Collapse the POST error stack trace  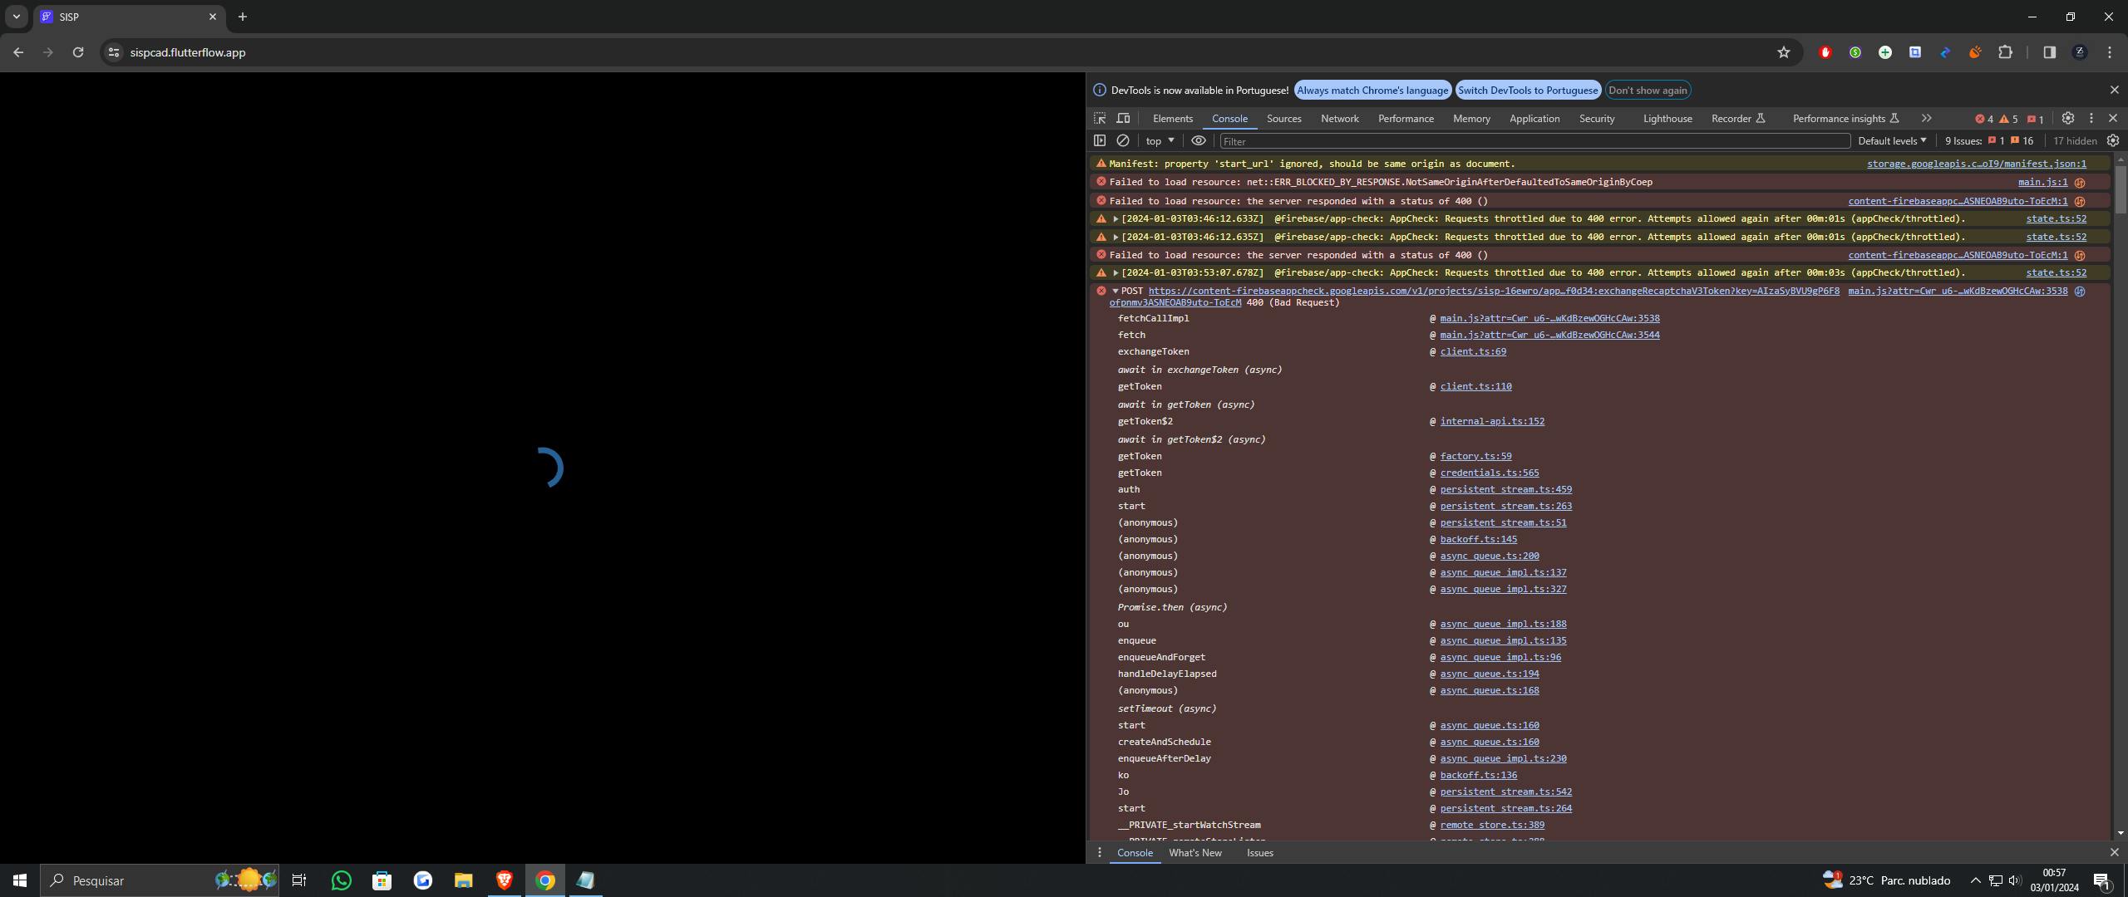point(1116,292)
